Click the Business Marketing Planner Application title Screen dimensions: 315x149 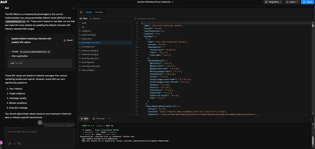click(x=154, y=2)
